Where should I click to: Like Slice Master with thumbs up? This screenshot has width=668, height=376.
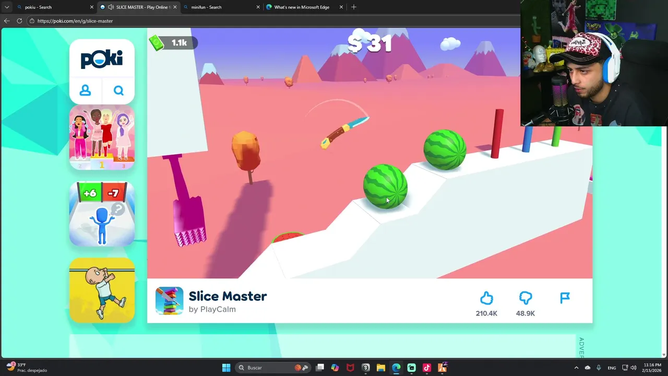coord(486,298)
